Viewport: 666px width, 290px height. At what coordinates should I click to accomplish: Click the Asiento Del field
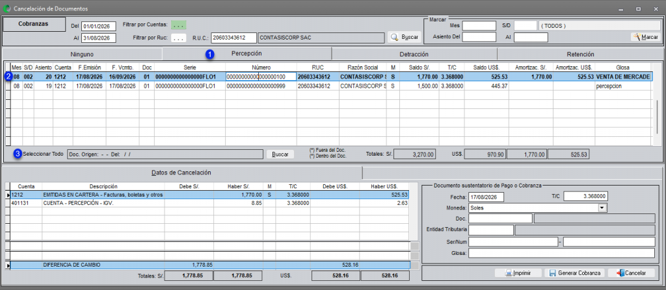(479, 38)
